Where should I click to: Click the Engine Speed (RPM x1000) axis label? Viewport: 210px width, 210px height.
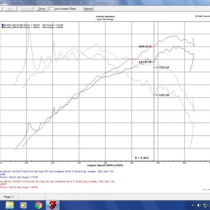click(105, 165)
